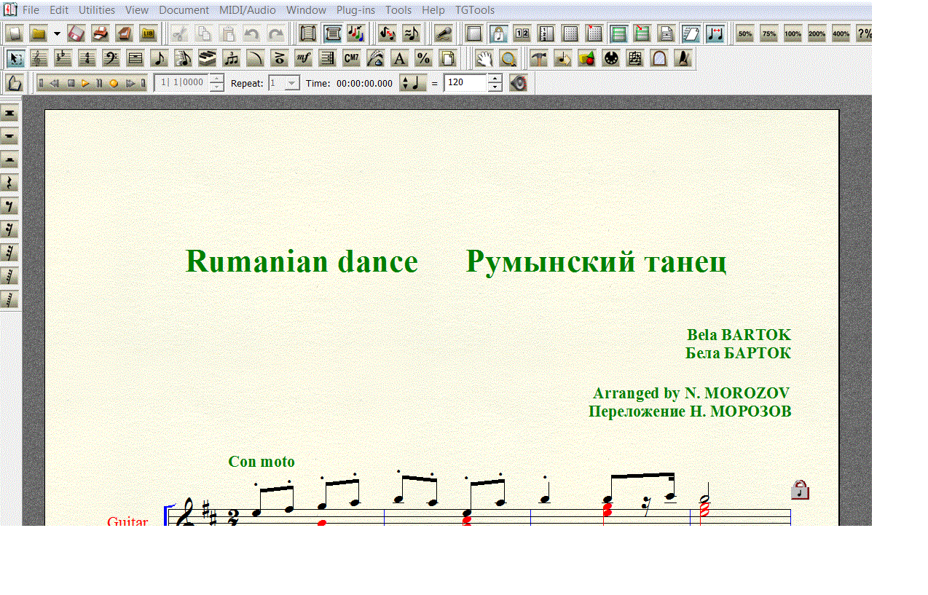Select the Zoom magnifier tool
This screenshot has width=928, height=595.
click(x=508, y=58)
